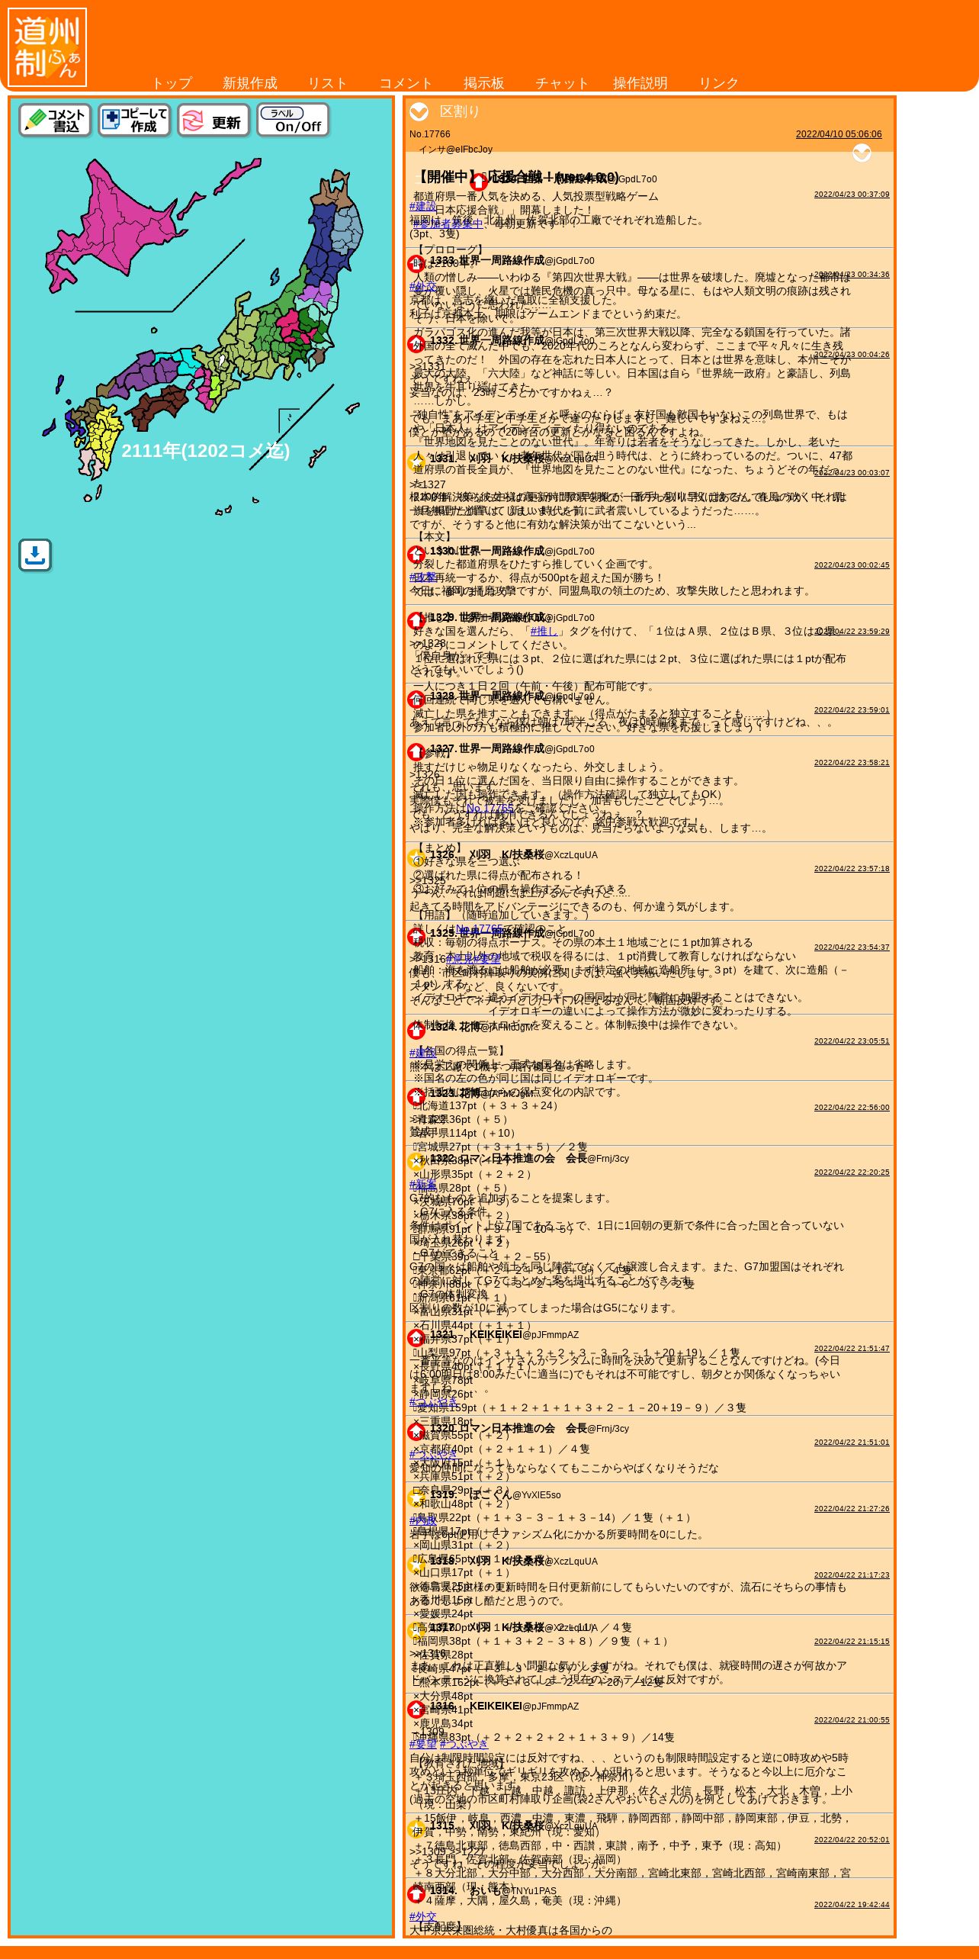Open timestamp link 2022/04/23 00:37:09

point(852,195)
